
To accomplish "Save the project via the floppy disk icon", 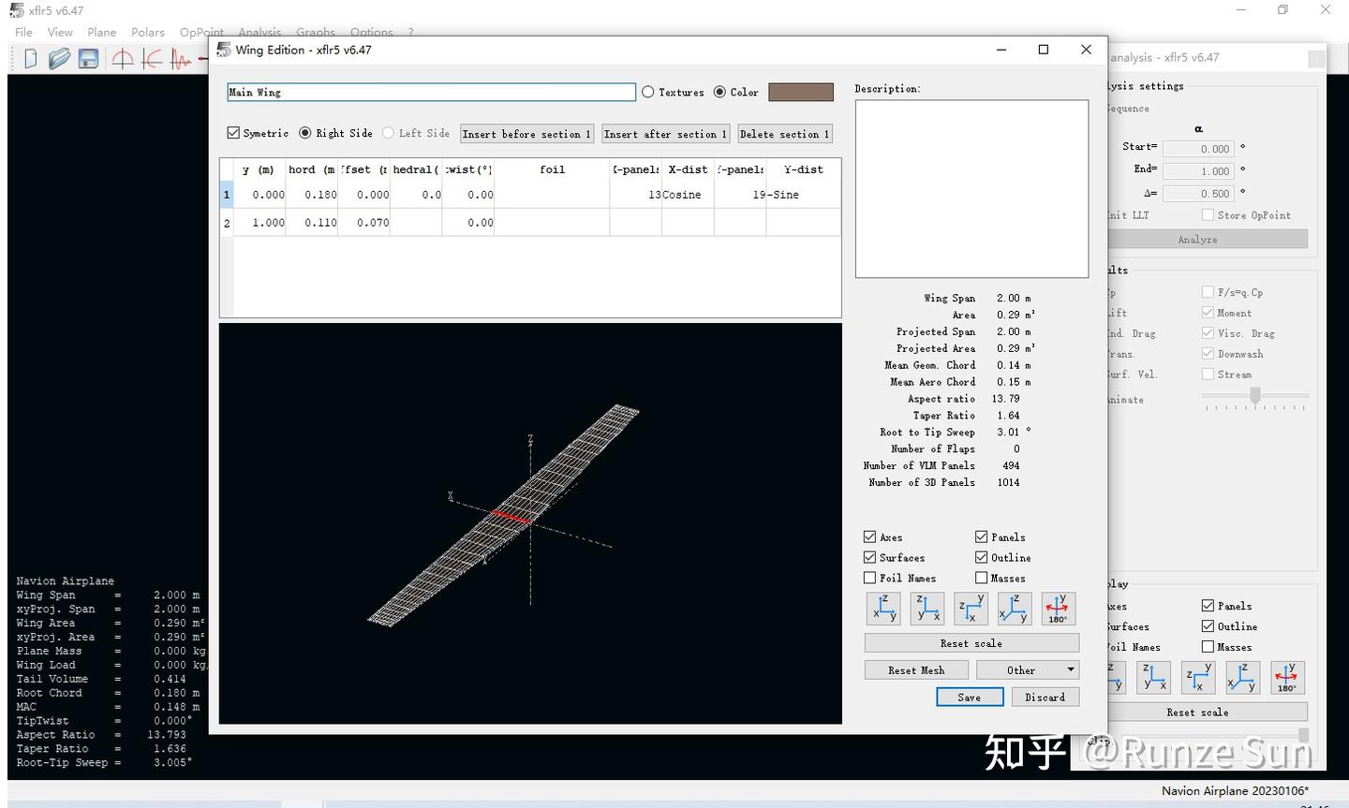I will [87, 58].
